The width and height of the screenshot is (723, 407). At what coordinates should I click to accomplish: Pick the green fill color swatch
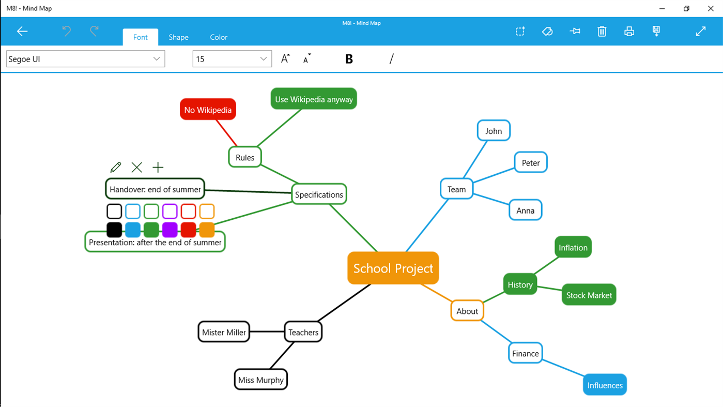point(151,230)
